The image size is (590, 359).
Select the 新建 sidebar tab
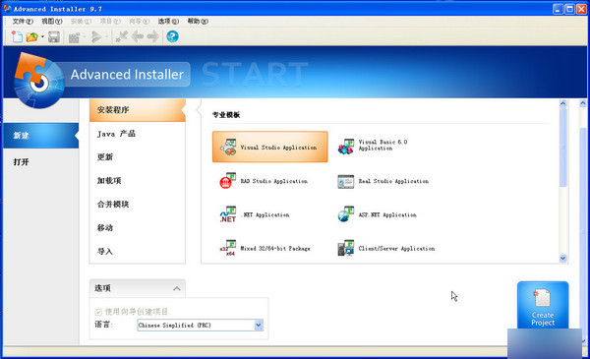[x=41, y=136]
